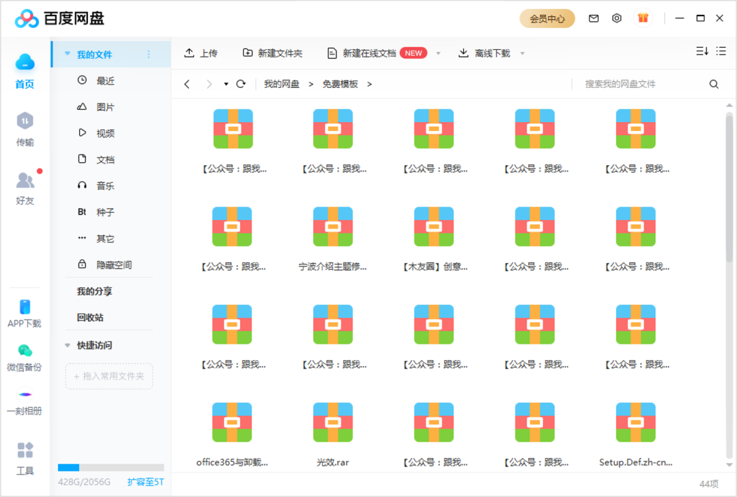
Task: Click the scrollbar down arrow
Action: [729, 465]
